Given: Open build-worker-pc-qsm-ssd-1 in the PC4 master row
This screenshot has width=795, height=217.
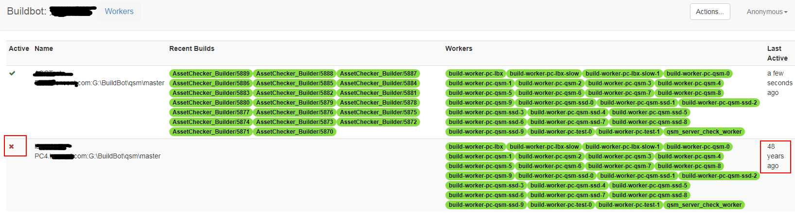Looking at the screenshot, I should point(637,176).
